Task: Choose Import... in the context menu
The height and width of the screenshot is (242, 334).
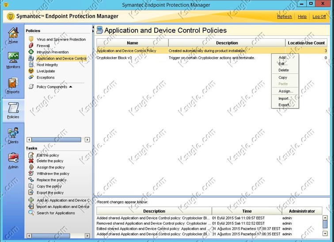Action: click(x=285, y=98)
